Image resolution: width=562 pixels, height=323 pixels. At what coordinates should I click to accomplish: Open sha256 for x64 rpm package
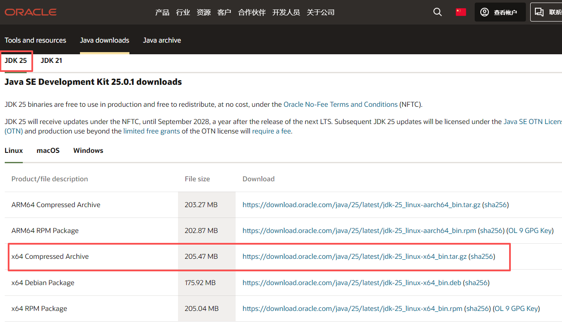478,309
